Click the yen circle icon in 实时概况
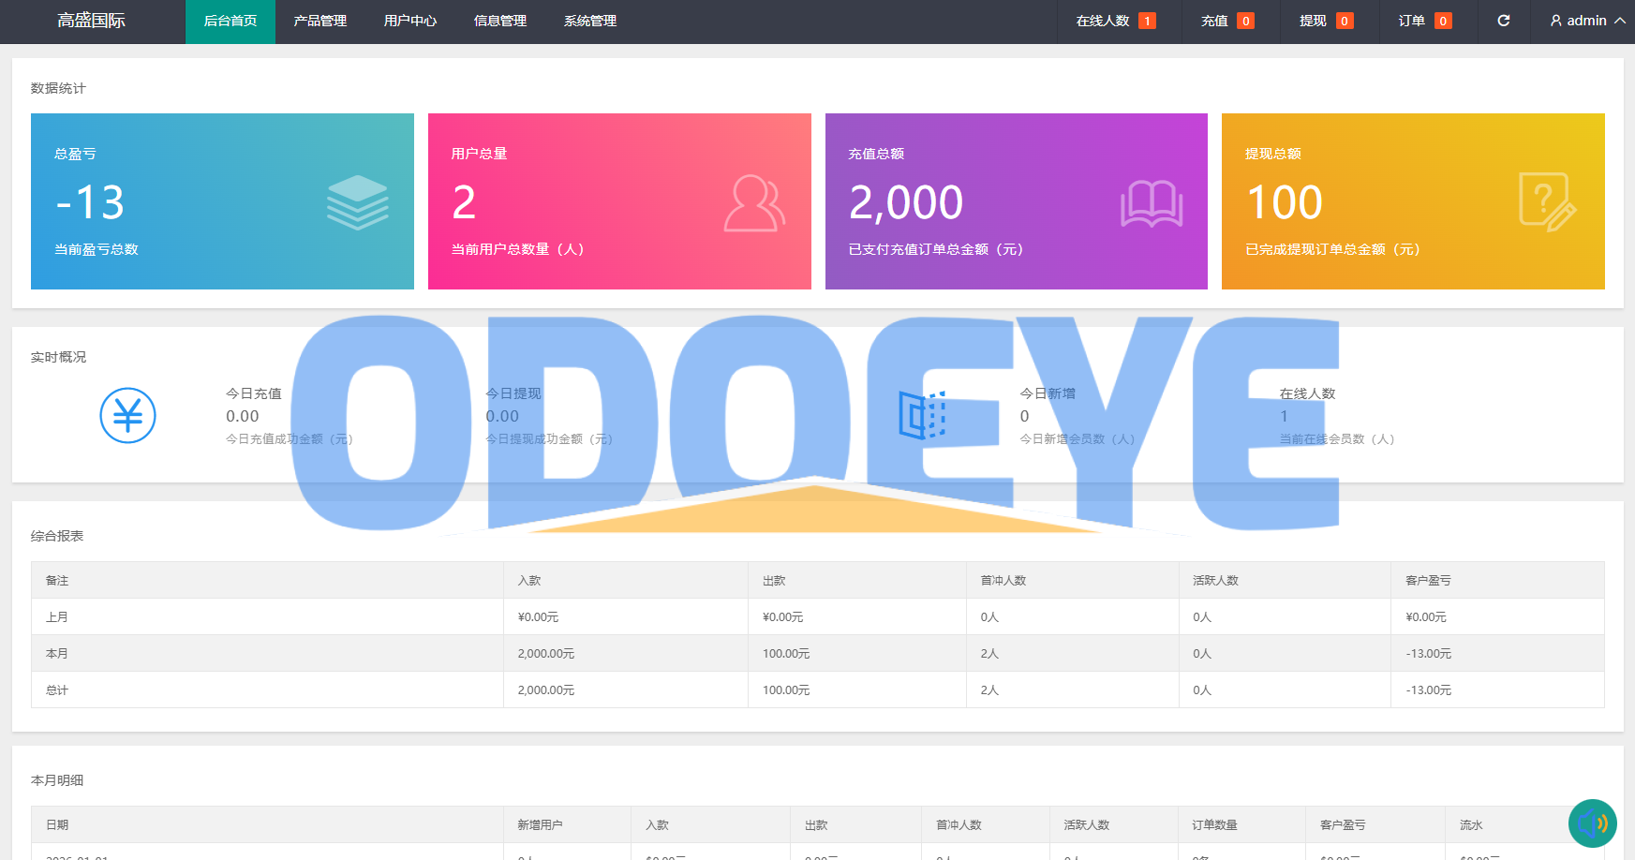Viewport: 1635px width, 860px height. coord(127,416)
